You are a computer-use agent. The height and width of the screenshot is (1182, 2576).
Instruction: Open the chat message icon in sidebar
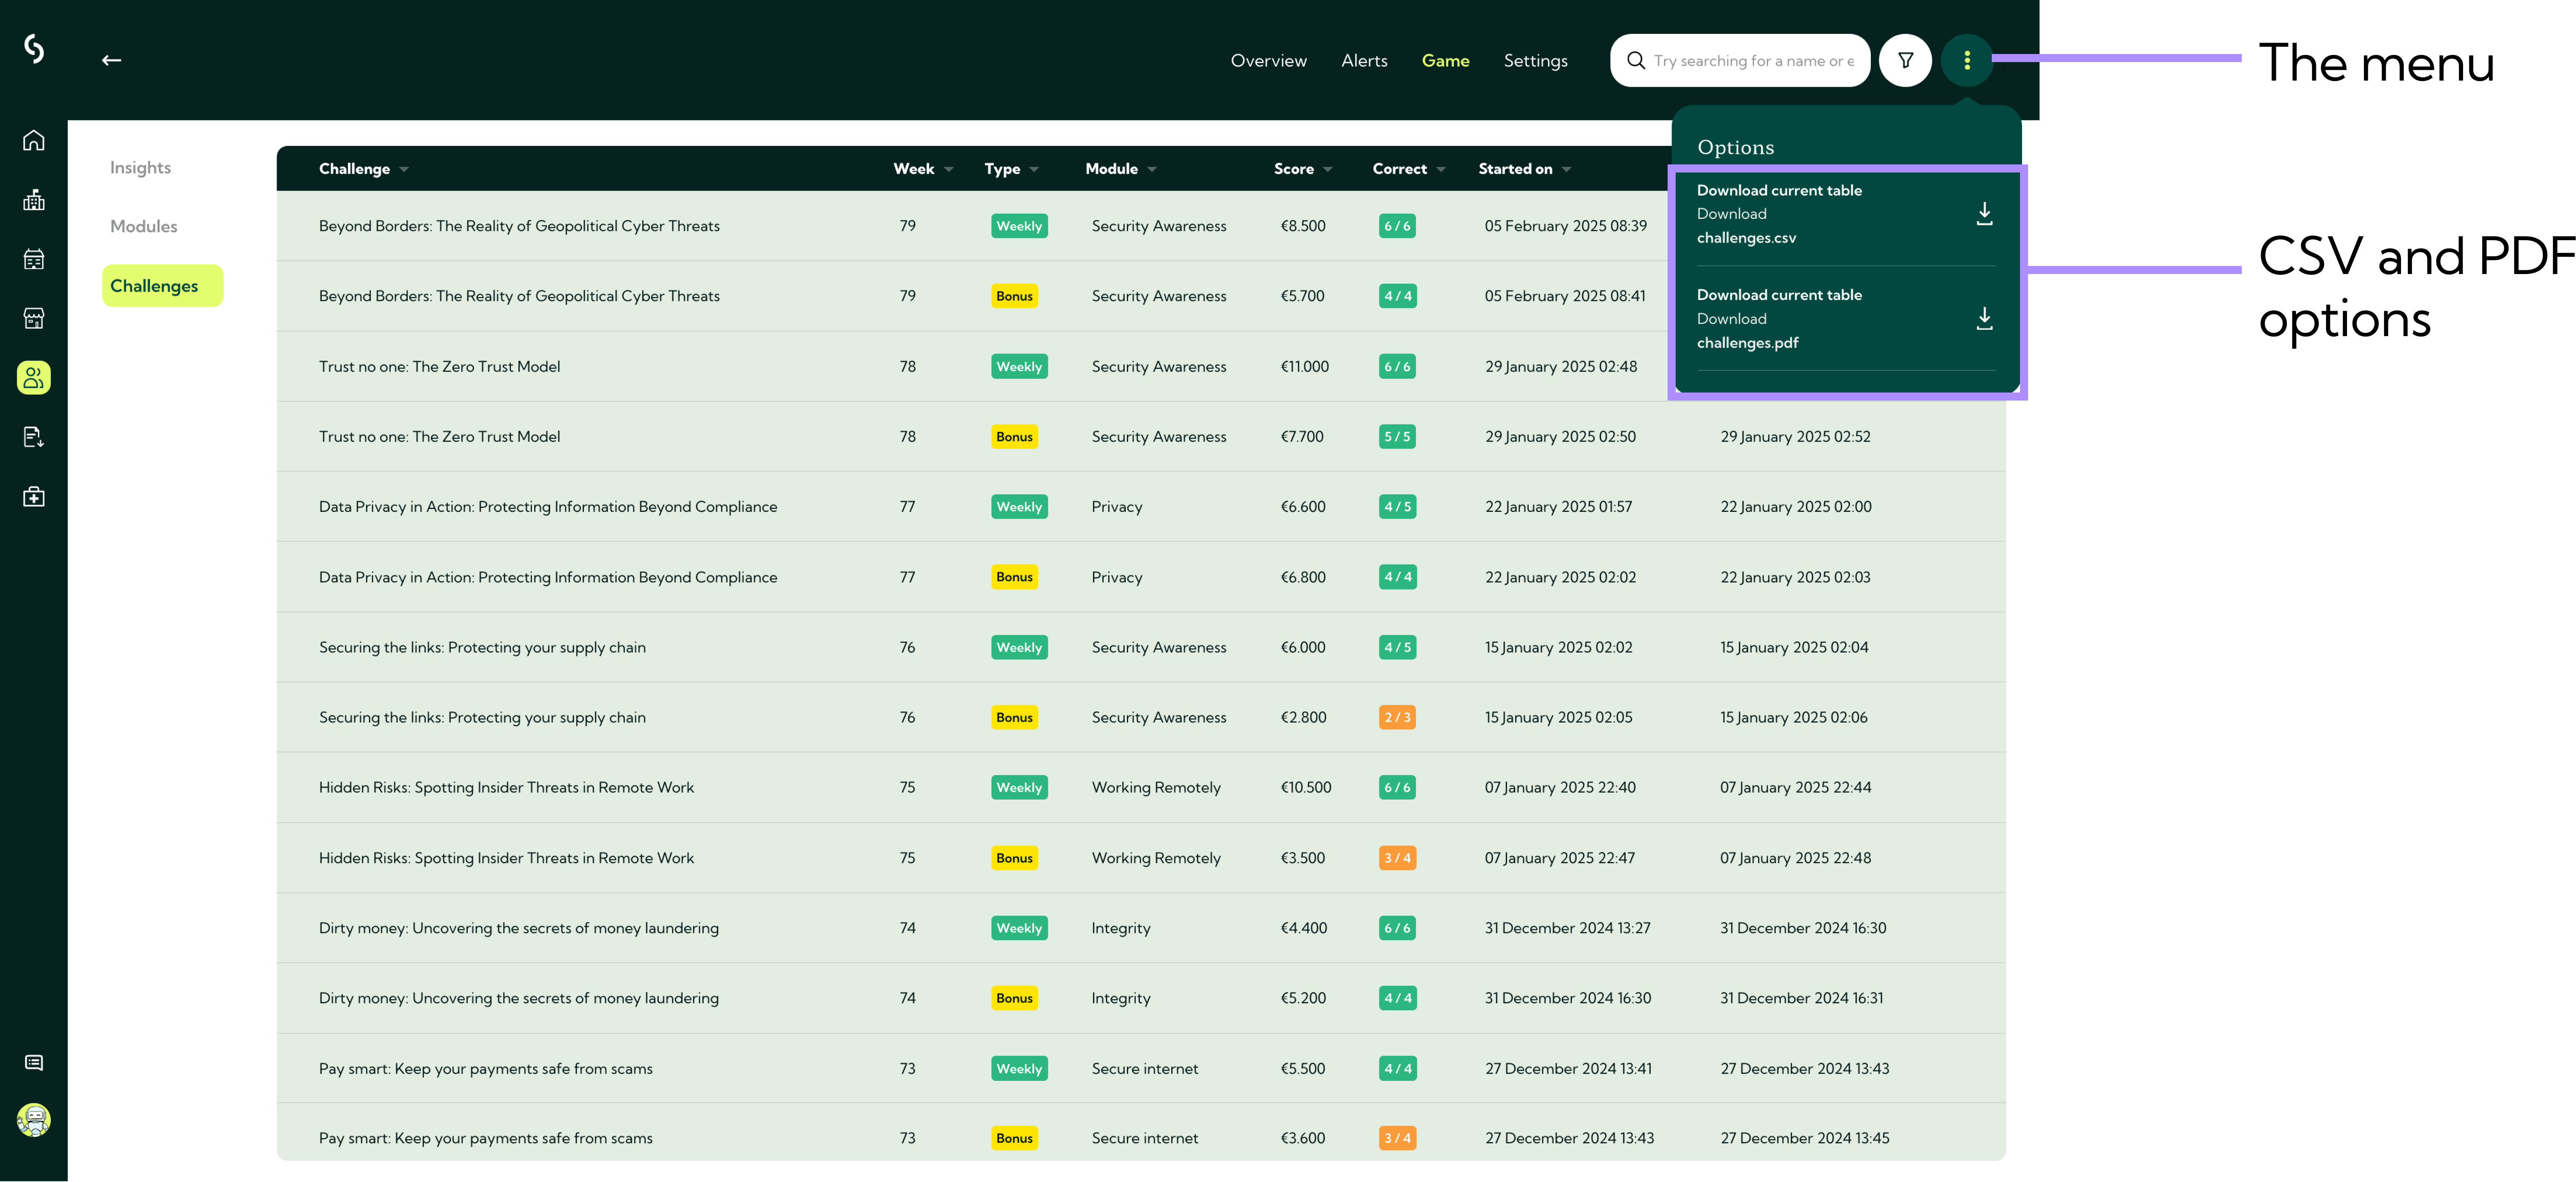point(34,1063)
